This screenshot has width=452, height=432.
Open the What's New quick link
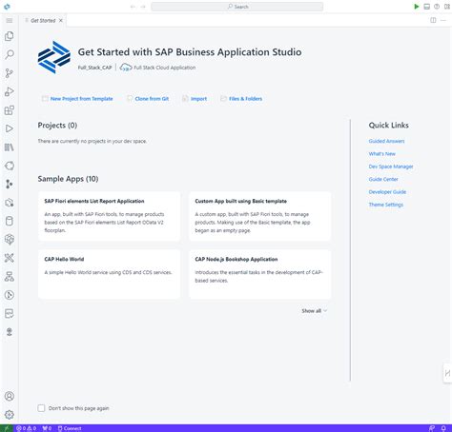point(382,154)
